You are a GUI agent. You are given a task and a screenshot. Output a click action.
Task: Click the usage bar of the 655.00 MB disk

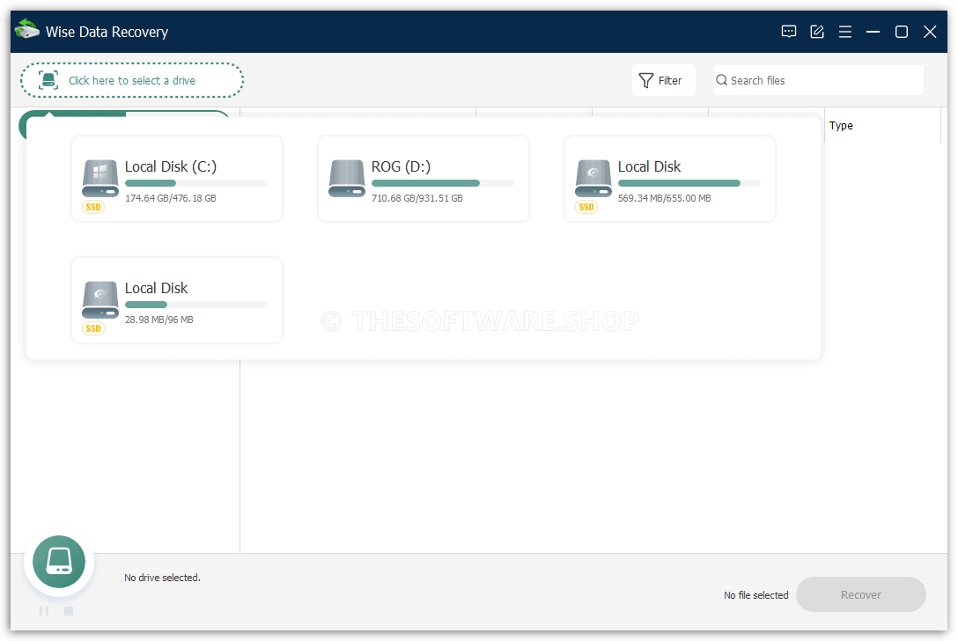click(x=689, y=183)
